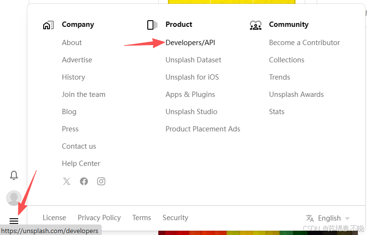367x235 pixels.
Task: Click the Community people icon
Action: click(x=256, y=25)
